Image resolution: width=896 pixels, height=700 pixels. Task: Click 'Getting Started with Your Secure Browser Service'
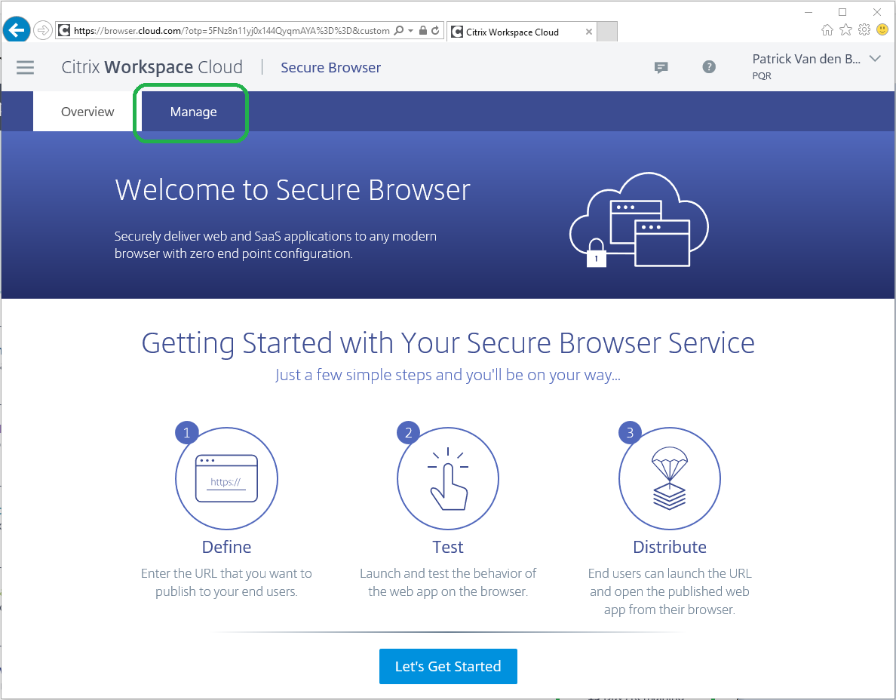pos(448,343)
